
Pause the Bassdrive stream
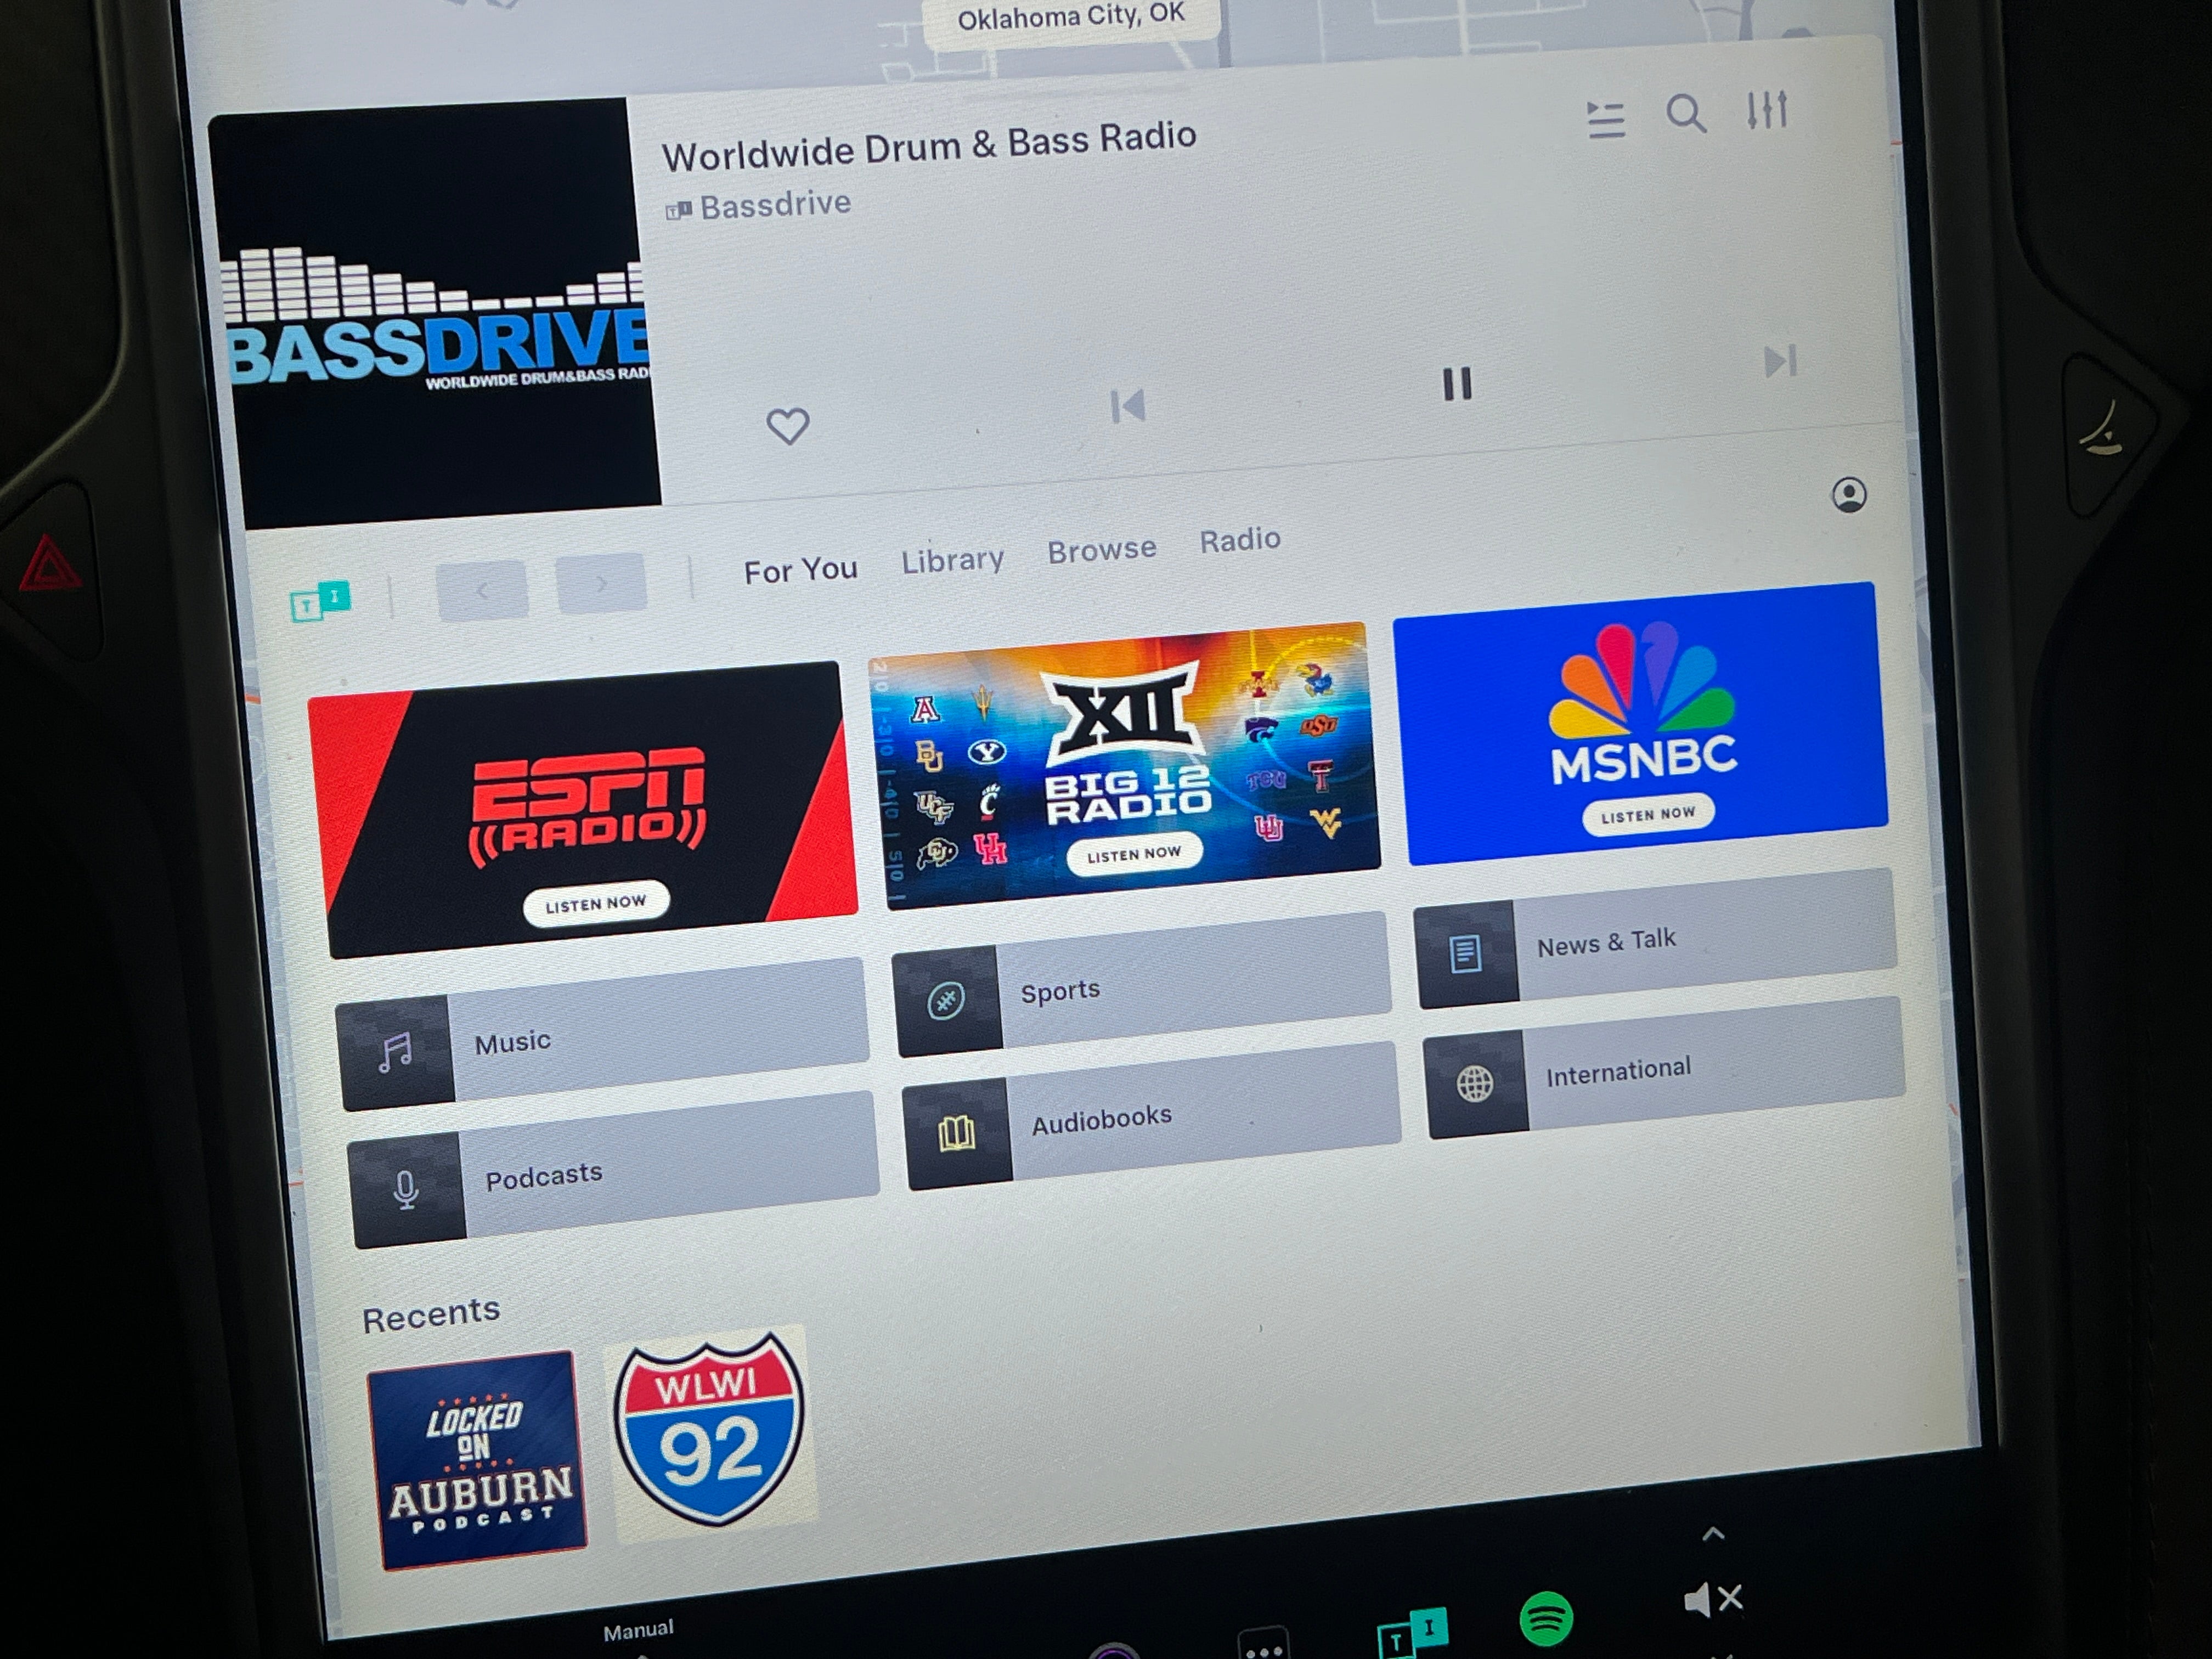[x=1457, y=383]
